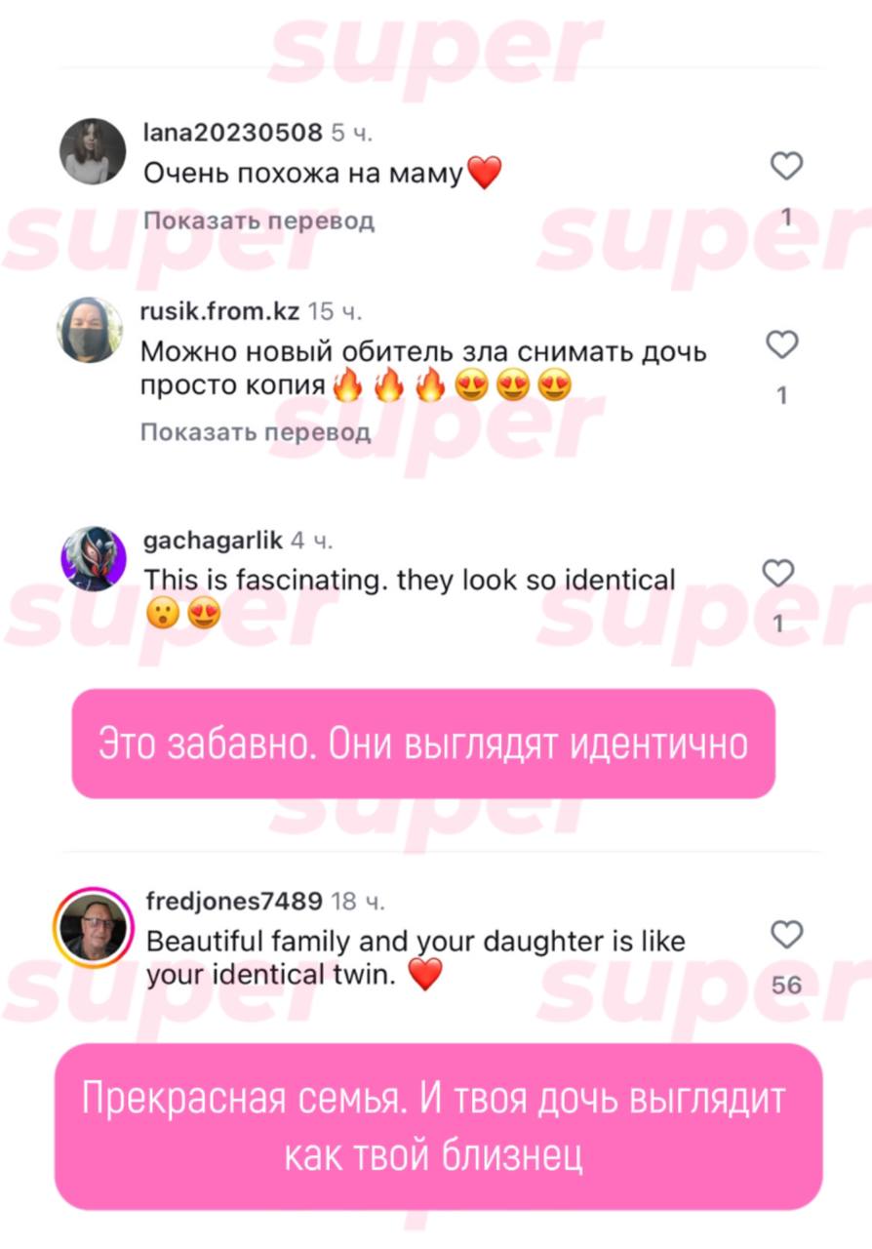This screenshot has width=872, height=1249.
Task: Open the like count under lana20230508's heart
Action: 787,218
